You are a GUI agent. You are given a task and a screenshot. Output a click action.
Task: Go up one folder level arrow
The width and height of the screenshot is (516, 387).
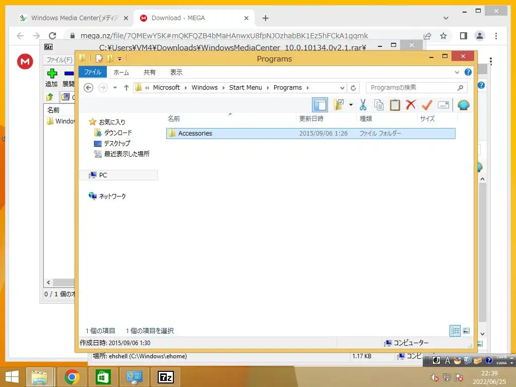pos(126,88)
